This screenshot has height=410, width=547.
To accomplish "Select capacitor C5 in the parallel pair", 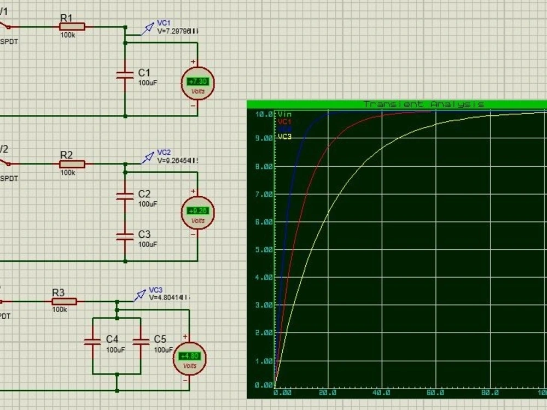I will pos(141,342).
